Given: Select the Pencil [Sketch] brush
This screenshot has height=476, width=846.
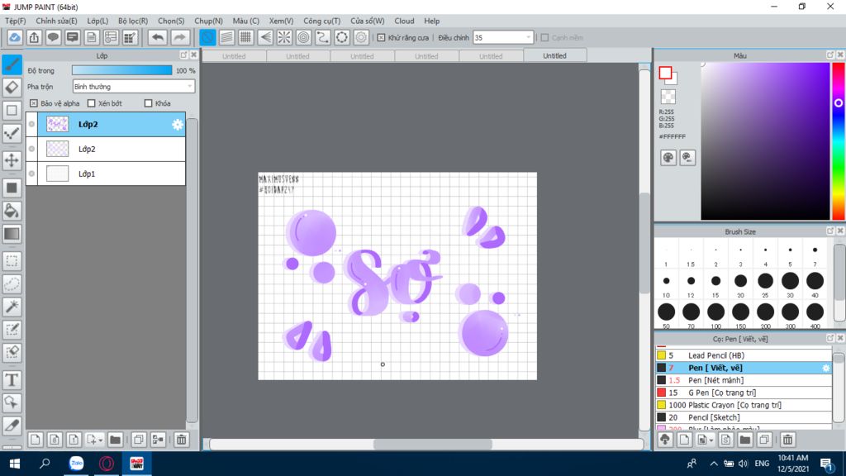Looking at the screenshot, I should click(x=744, y=417).
